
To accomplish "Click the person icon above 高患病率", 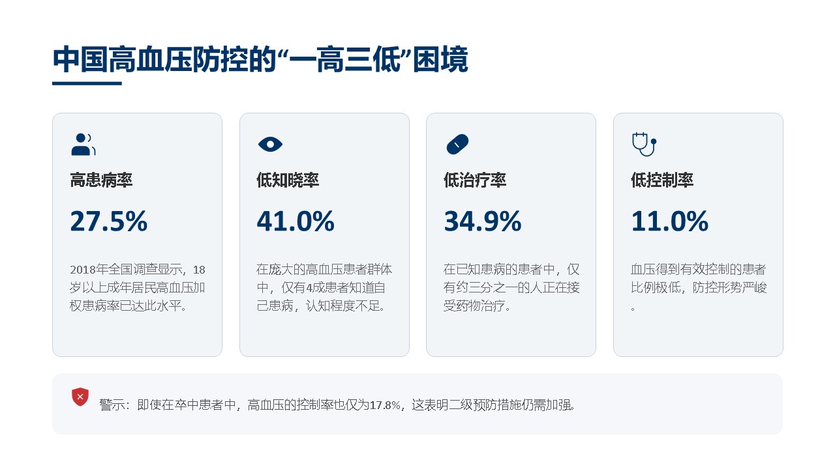I will pos(83,145).
